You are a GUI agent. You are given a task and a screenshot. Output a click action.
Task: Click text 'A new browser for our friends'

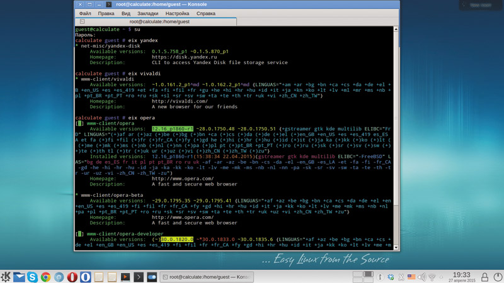click(195, 106)
